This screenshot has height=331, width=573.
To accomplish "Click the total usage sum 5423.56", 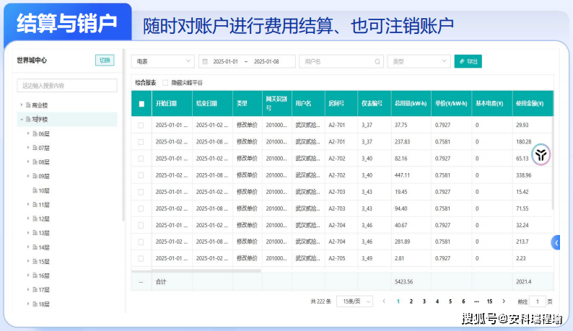I will [403, 282].
